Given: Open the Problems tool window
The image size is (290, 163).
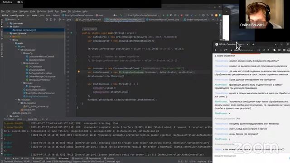Looking at the screenshot, I should pyautogui.click(x=38, y=158).
